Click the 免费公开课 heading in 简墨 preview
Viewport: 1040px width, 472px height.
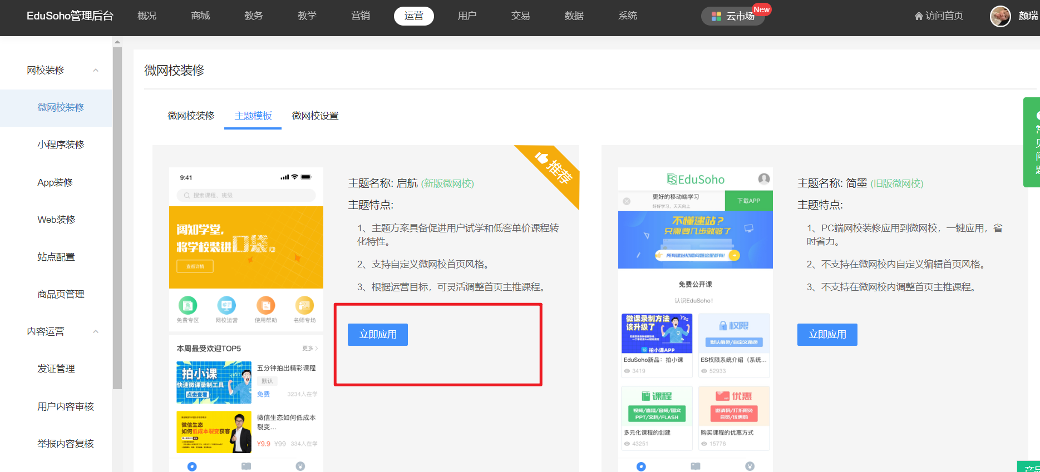coord(696,285)
